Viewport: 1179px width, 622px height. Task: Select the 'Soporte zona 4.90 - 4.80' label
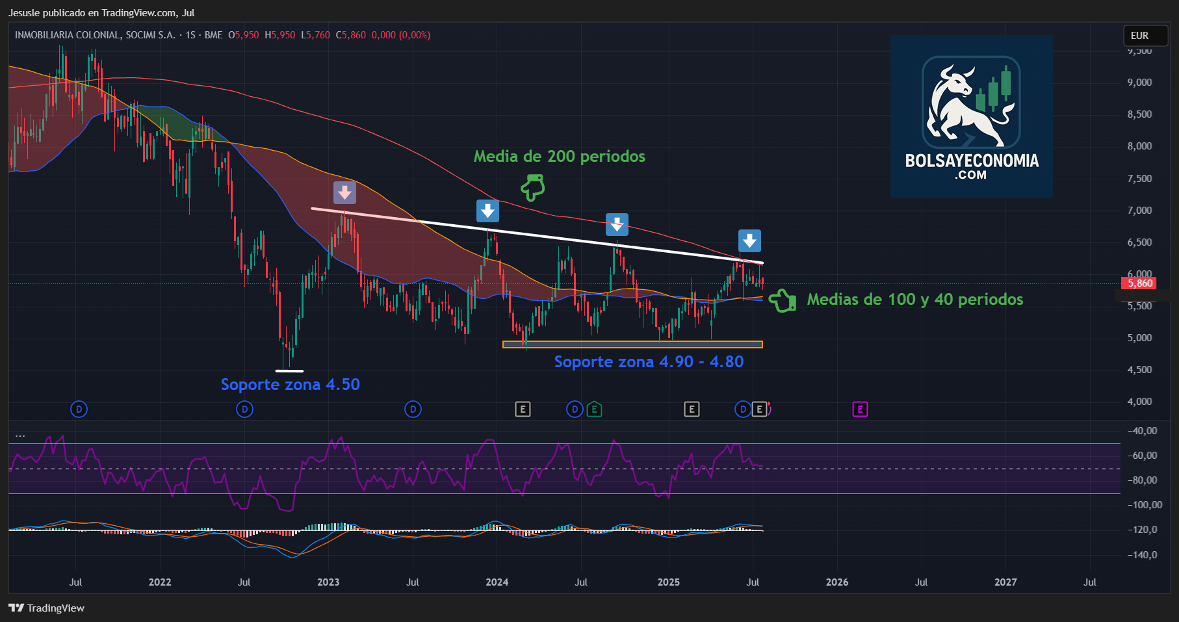click(x=649, y=361)
